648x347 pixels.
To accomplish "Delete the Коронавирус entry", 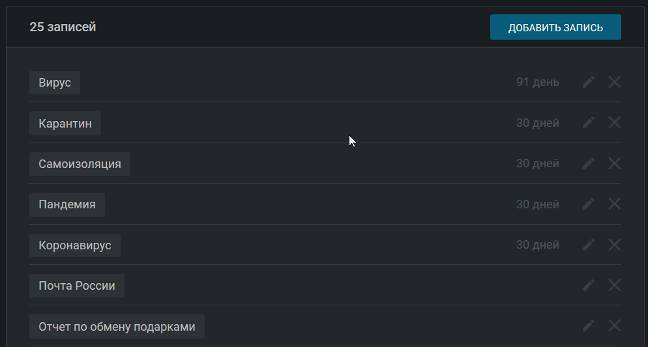I will 614,245.
